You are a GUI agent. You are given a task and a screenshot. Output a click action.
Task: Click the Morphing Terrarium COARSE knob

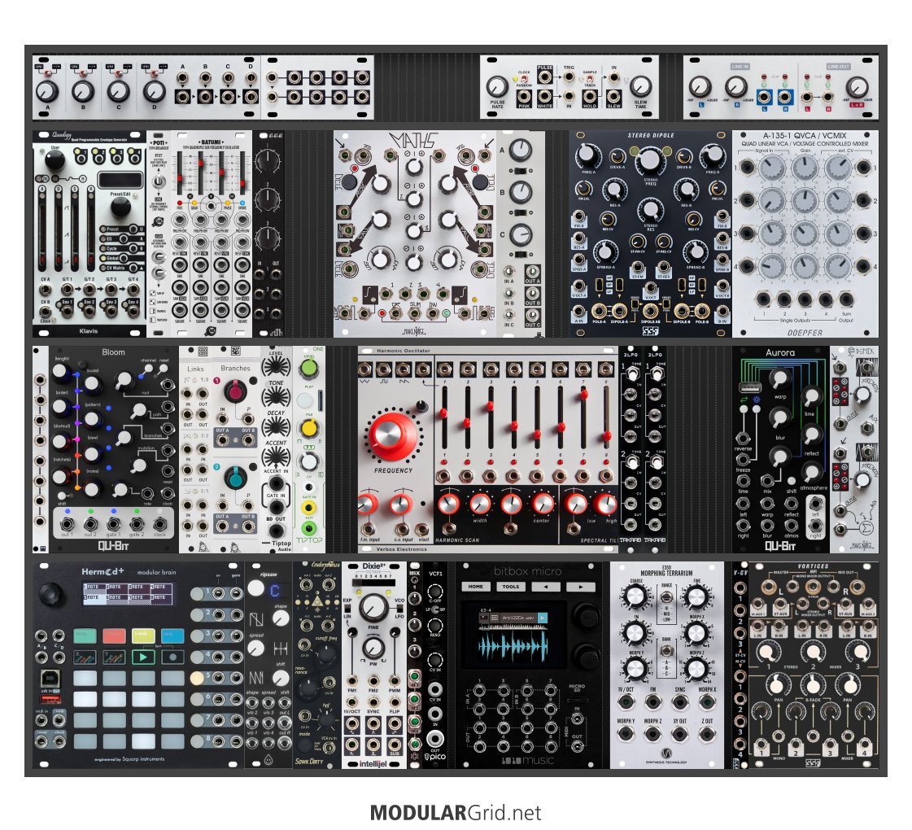[x=635, y=597]
